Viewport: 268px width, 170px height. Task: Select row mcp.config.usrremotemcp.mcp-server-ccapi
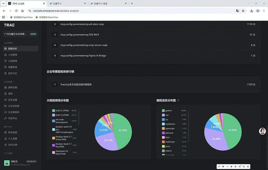point(154,45)
